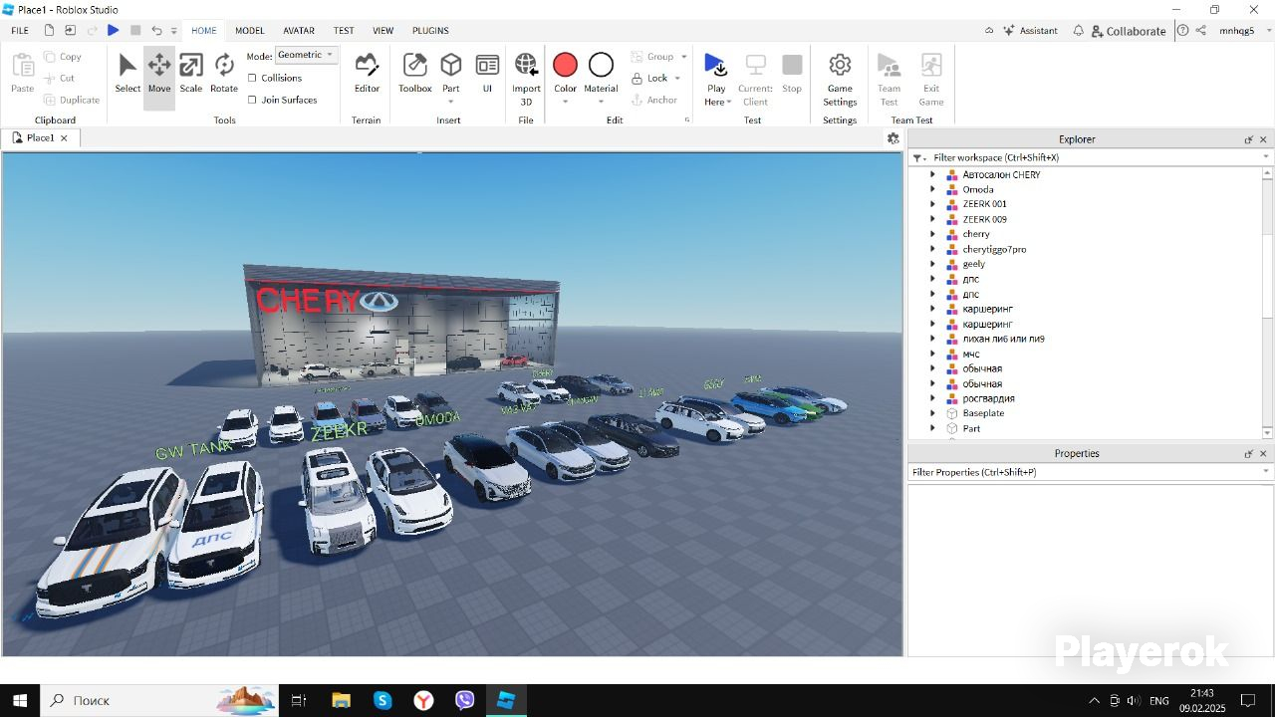
Task: Click the Import 3D icon
Action: click(526, 66)
